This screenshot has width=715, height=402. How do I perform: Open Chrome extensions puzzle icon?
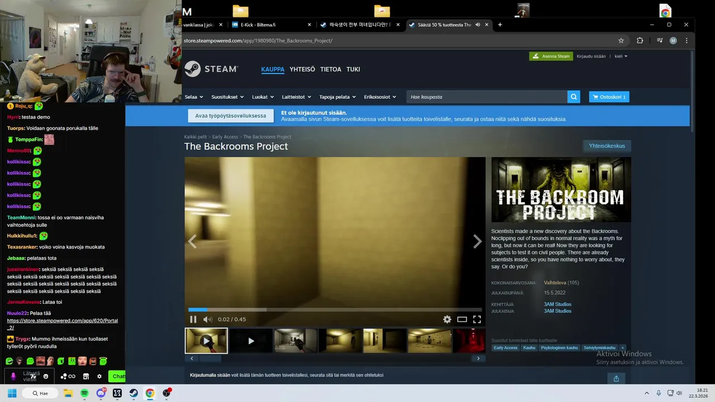click(640, 40)
